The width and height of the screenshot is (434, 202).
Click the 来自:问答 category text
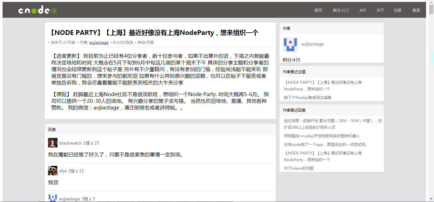click(146, 42)
